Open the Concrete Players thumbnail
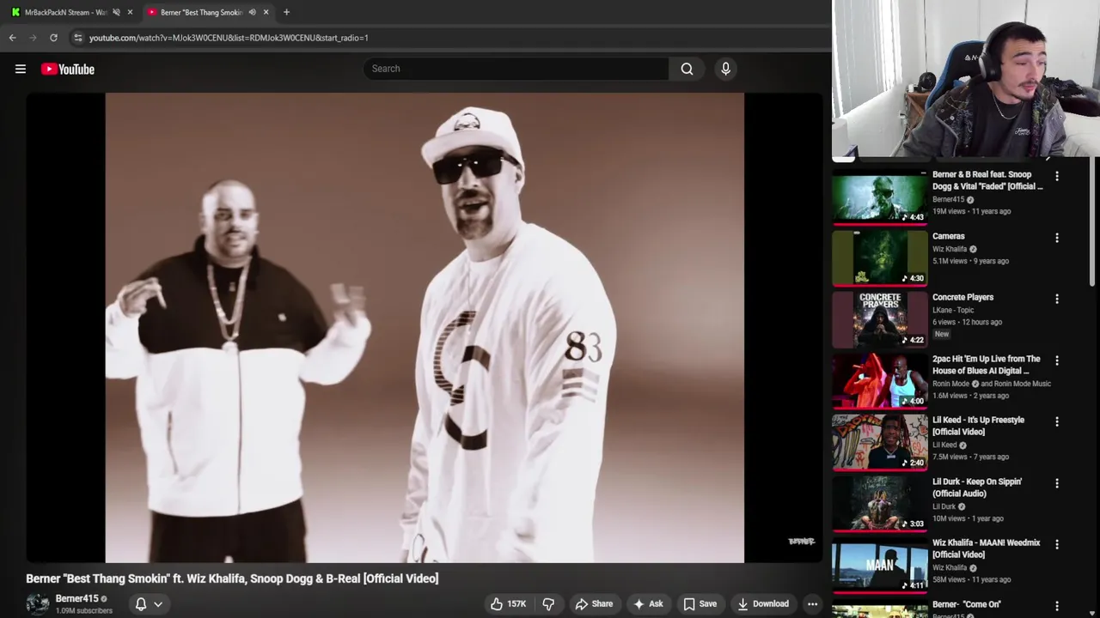This screenshot has width=1100, height=618. click(880, 319)
